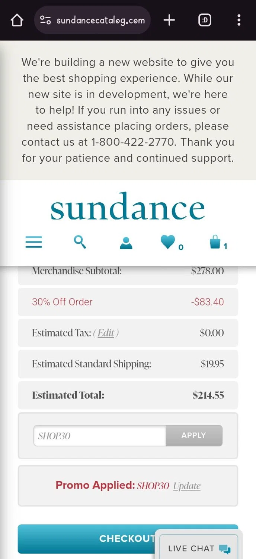256x559 pixels.
Task: Click the sundance logo
Action: pos(128,207)
